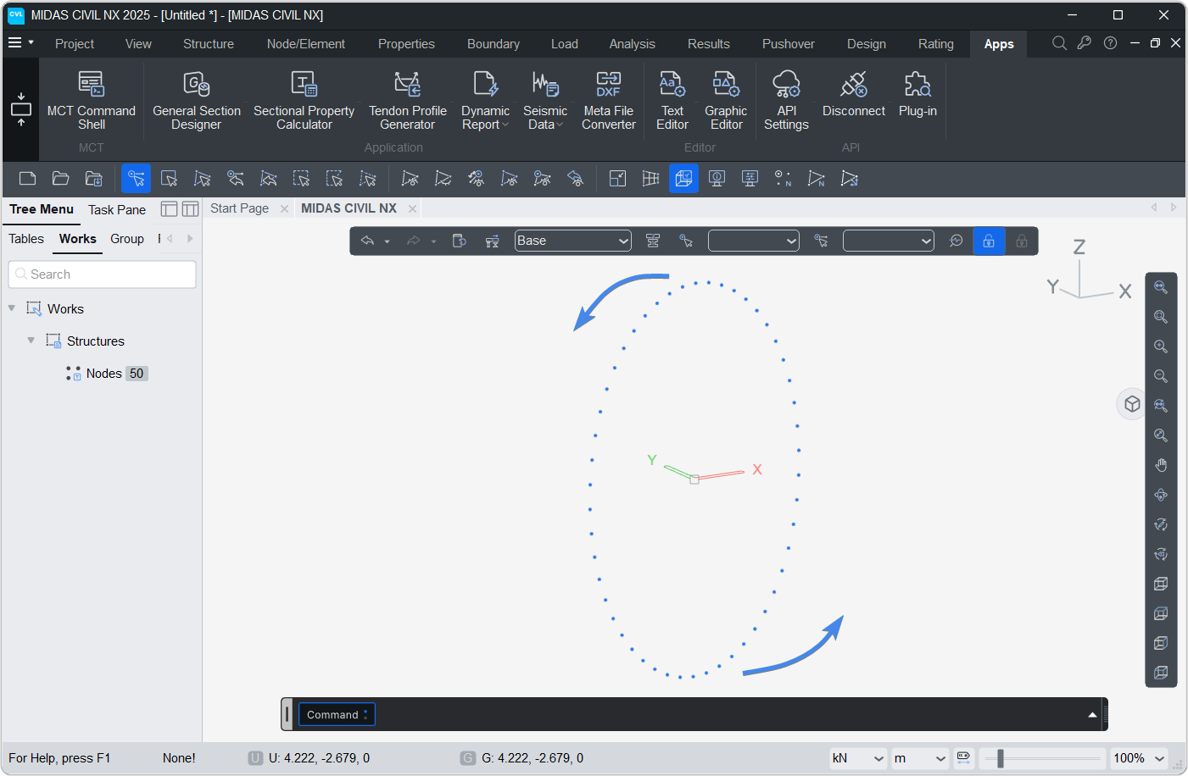Switch to the Analysis tab
1188x776 pixels.
(632, 44)
